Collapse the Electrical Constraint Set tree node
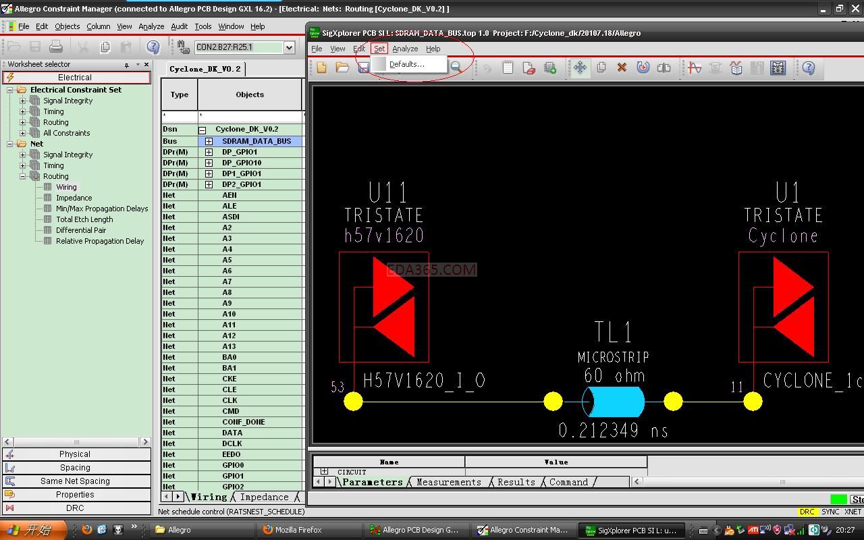 click(10, 90)
